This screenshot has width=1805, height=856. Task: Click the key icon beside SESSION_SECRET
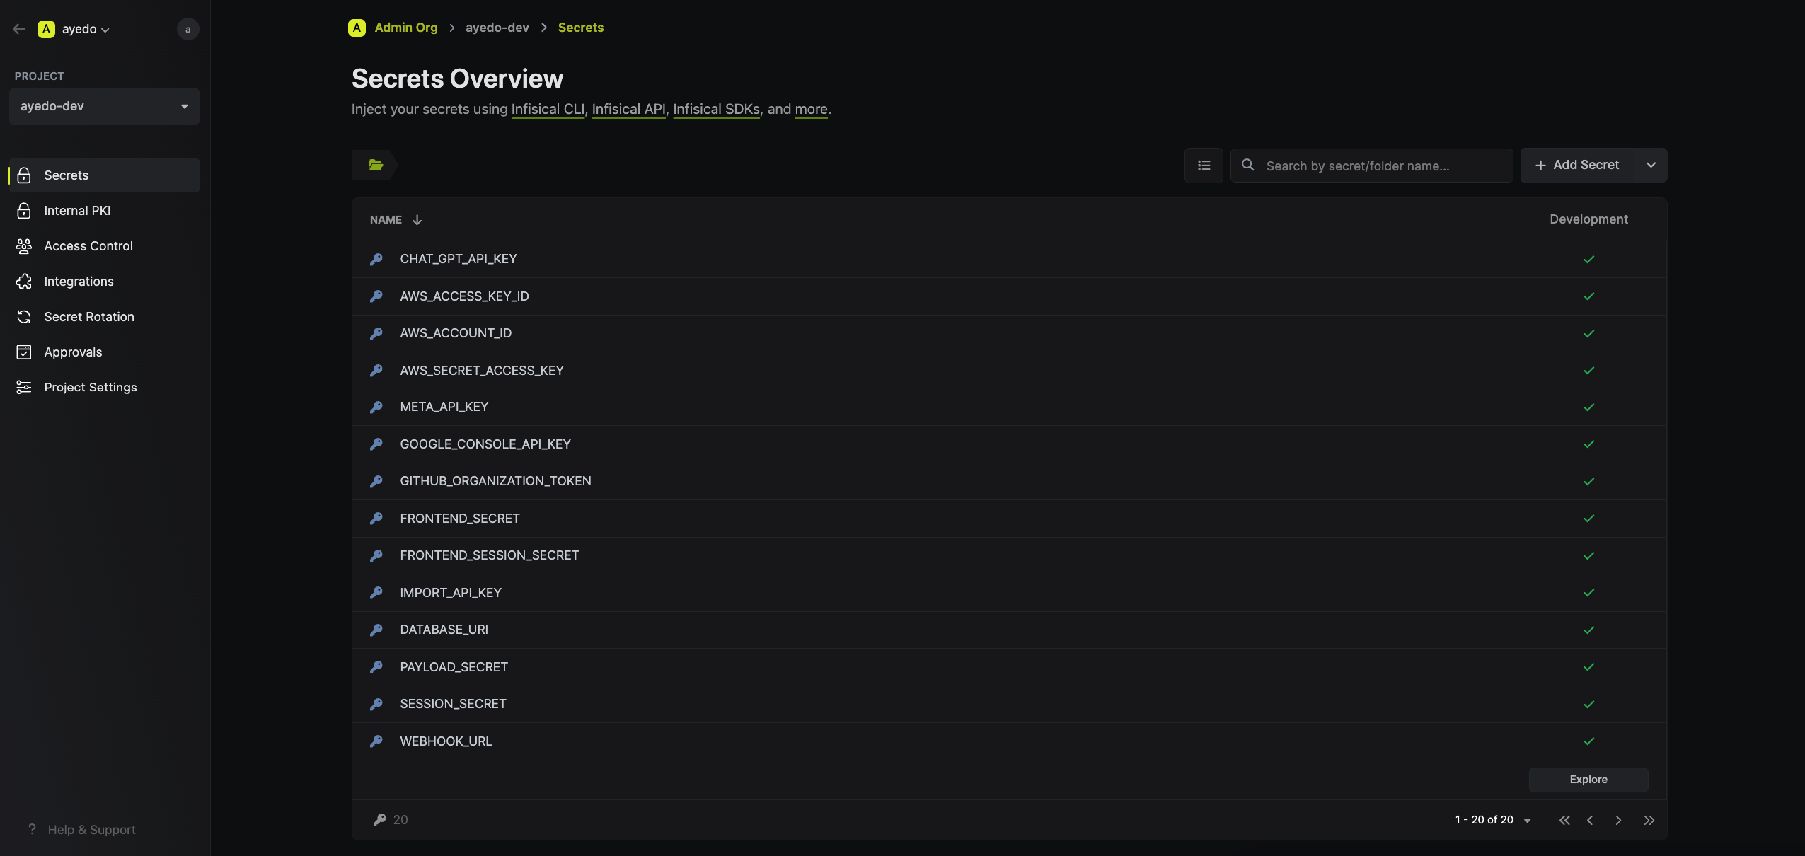click(x=376, y=704)
